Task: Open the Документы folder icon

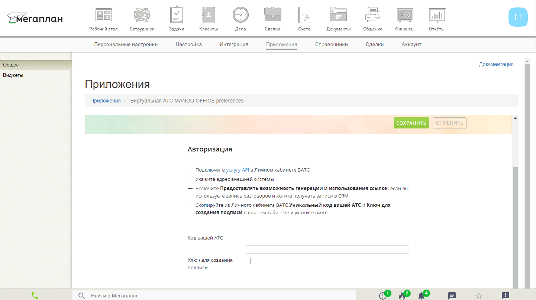Action: click(338, 15)
